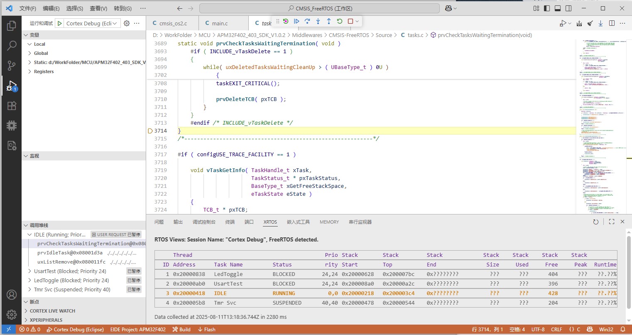Screen dimensions: 632x335
Task: Change CRLF line ending in status bar
Action: click(x=556, y=330)
